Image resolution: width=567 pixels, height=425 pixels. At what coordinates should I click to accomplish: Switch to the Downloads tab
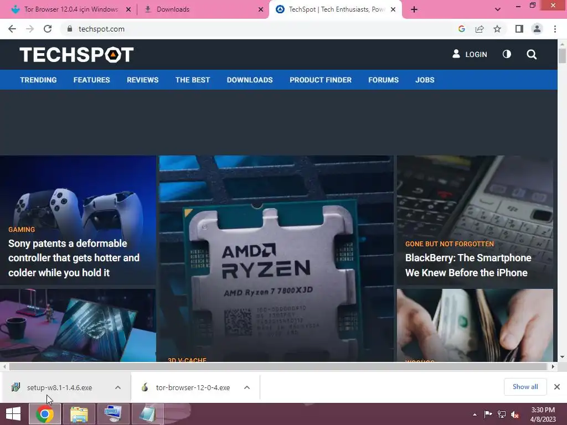(203, 9)
